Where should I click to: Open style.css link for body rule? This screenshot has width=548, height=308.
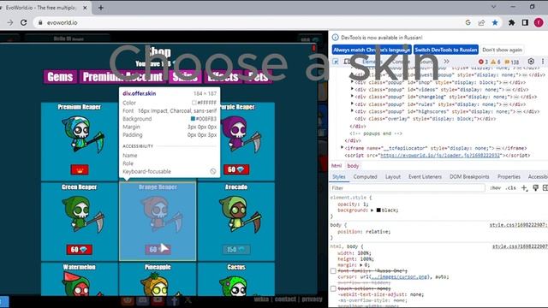tap(518, 225)
